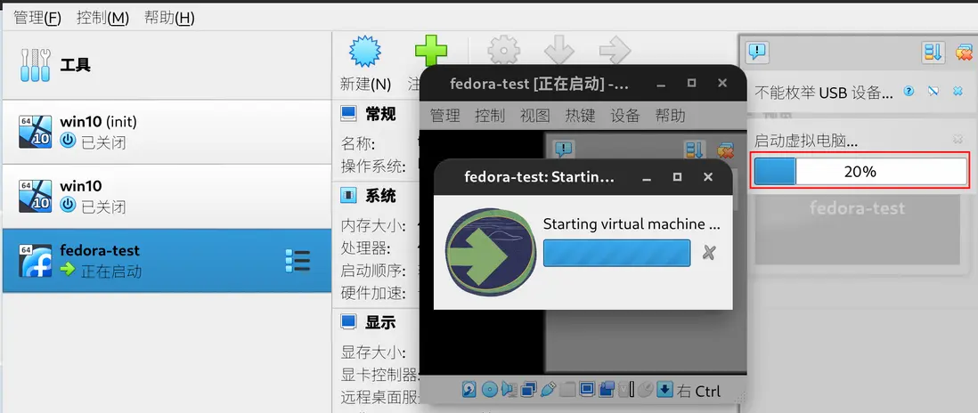Open the 管理(F) menu in Manager window
The width and height of the screenshot is (978, 413).
[37, 18]
